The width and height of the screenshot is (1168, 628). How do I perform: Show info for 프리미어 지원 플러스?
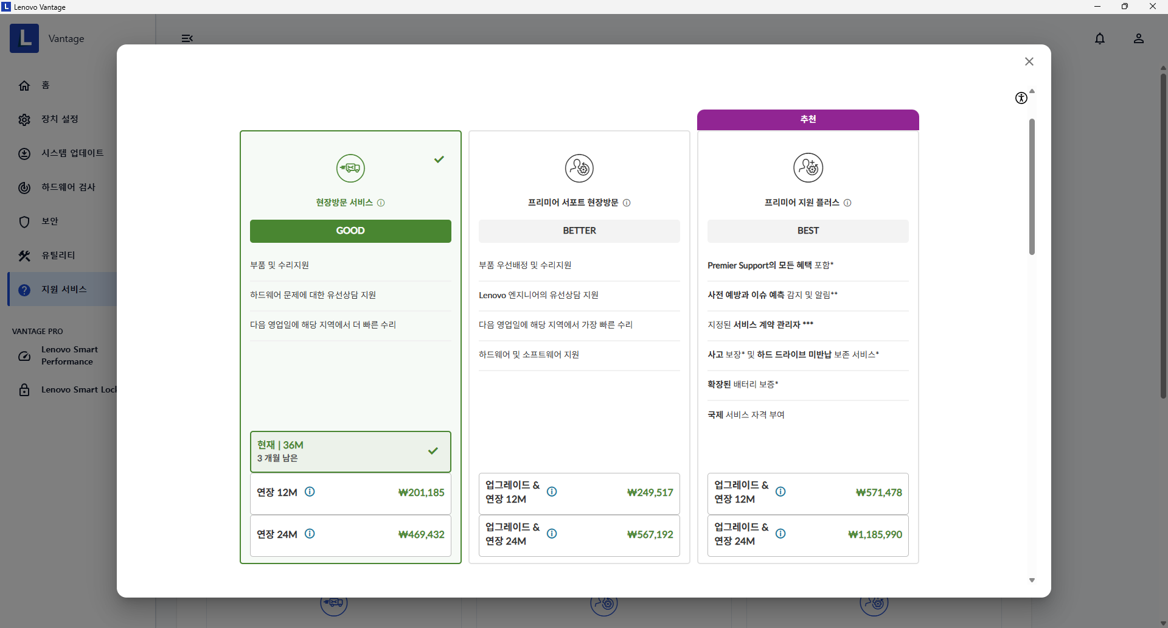tap(847, 203)
